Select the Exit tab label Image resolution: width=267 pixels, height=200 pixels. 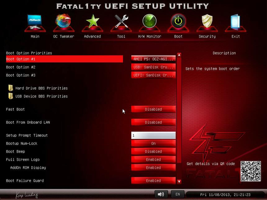236,36
